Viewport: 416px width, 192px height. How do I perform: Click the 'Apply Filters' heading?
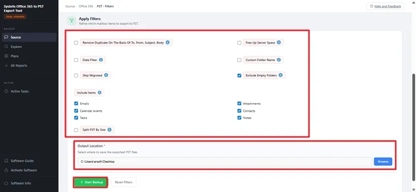tap(90, 19)
